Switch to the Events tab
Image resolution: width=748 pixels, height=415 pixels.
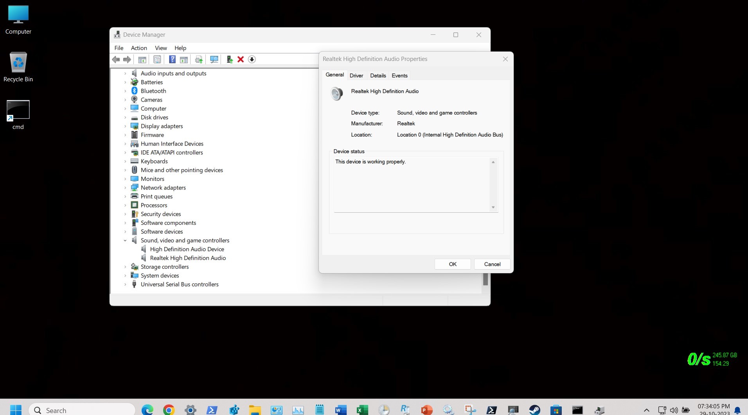pyautogui.click(x=399, y=76)
